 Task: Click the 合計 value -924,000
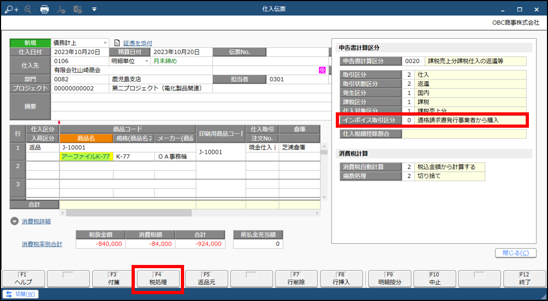pos(200,244)
